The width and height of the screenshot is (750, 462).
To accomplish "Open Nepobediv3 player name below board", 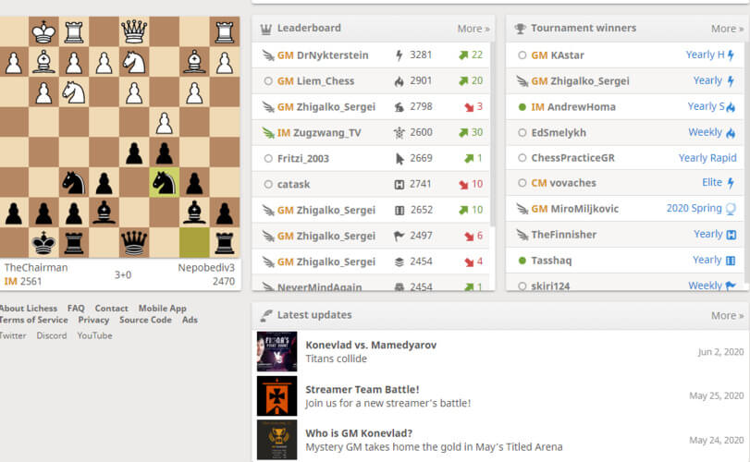I will pos(206,268).
